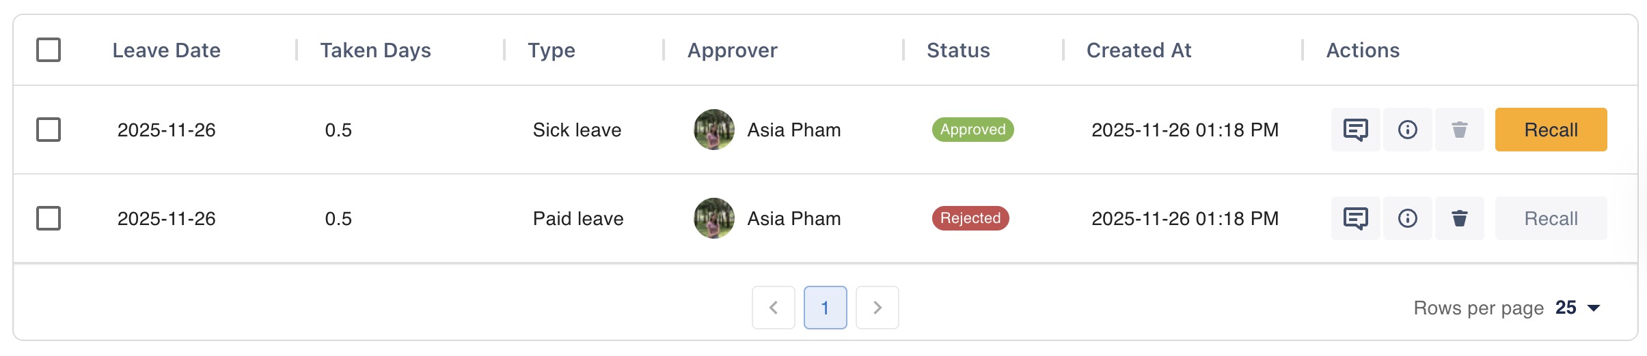
Task: Sort by the Leave Date column header
Action: tap(166, 50)
